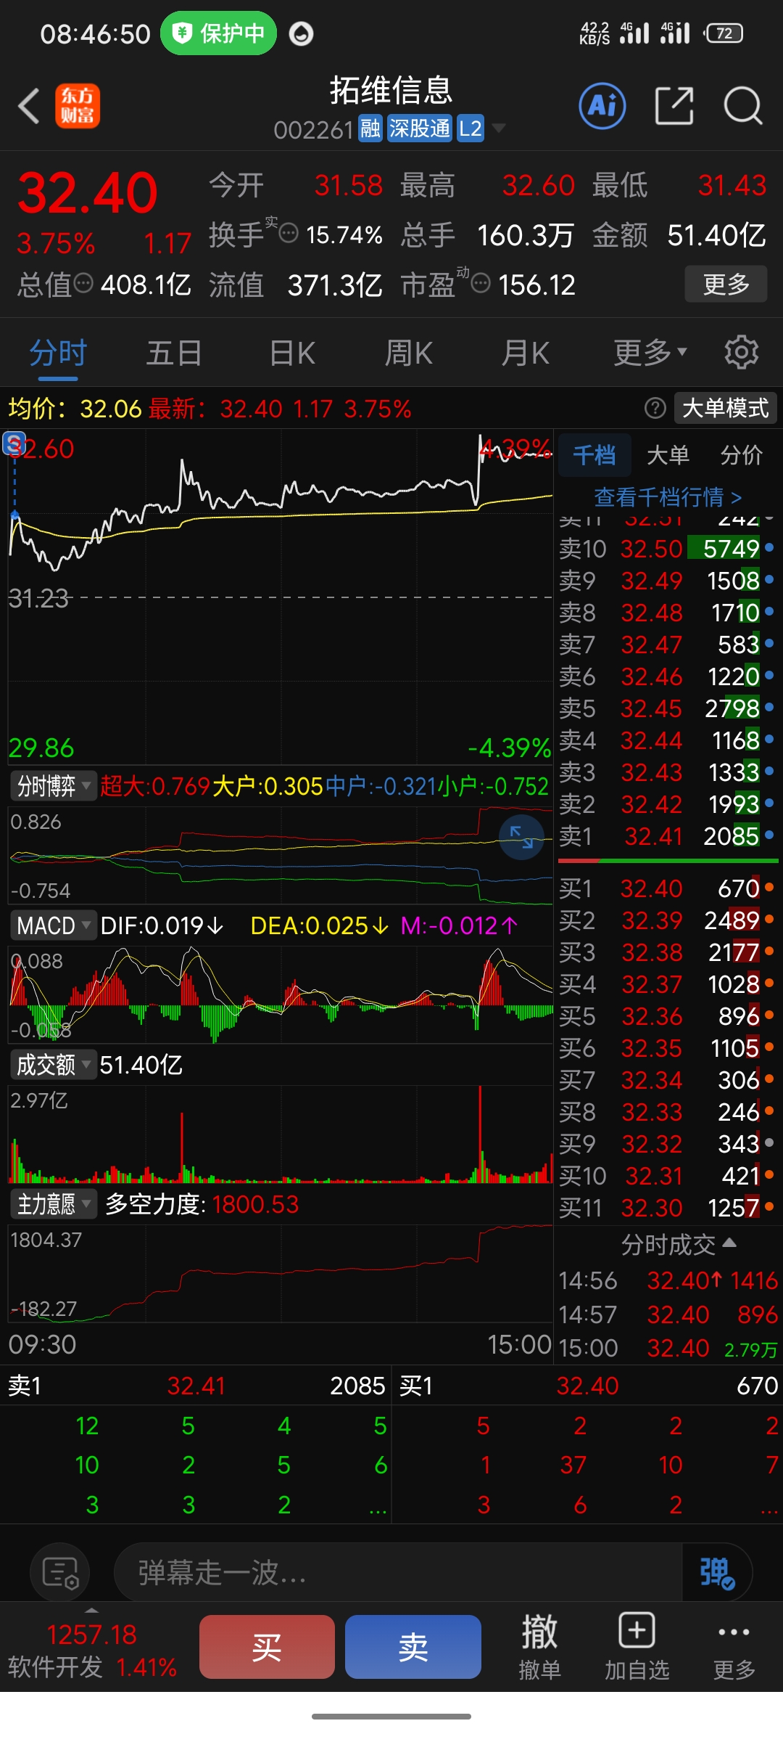Screen dimensions: 783x1742
Task: Tap the red 买 buy button
Action: click(x=267, y=1647)
